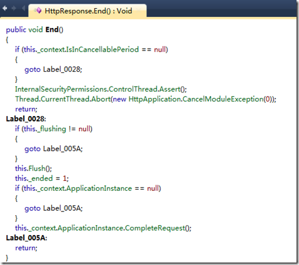Image resolution: width=299 pixels, height=265 pixels.
Task: Click the public keyword in the signature
Action: point(16,30)
